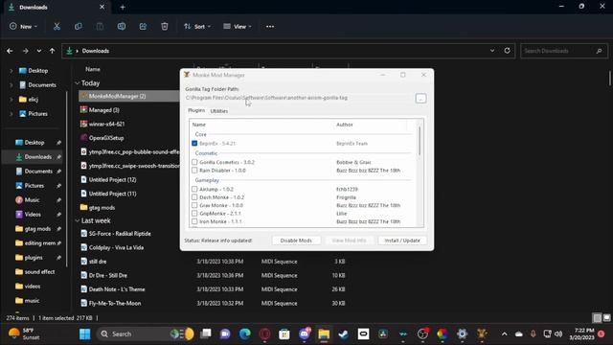Click the Disable Mods button
Image resolution: width=613 pixels, height=345 pixels.
[x=296, y=241]
